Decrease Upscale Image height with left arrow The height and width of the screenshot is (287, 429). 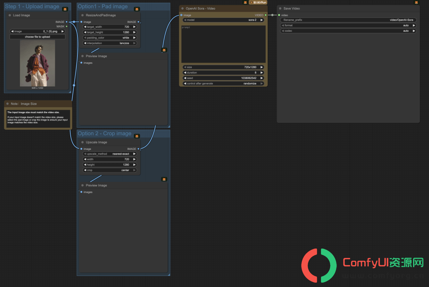85,165
